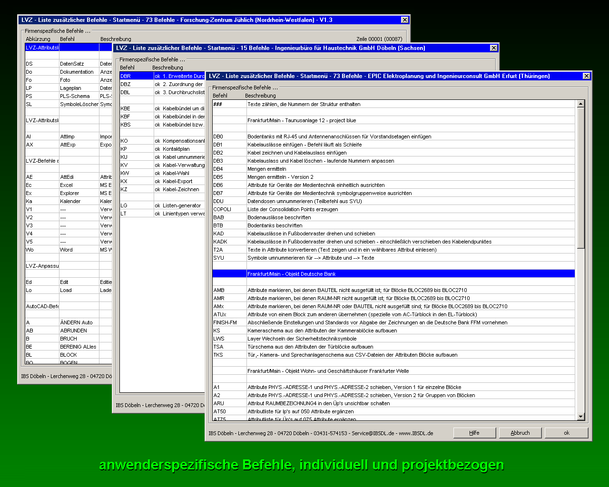609x487 pixels.
Task: Select the AMR command row
Action: pos(393,298)
